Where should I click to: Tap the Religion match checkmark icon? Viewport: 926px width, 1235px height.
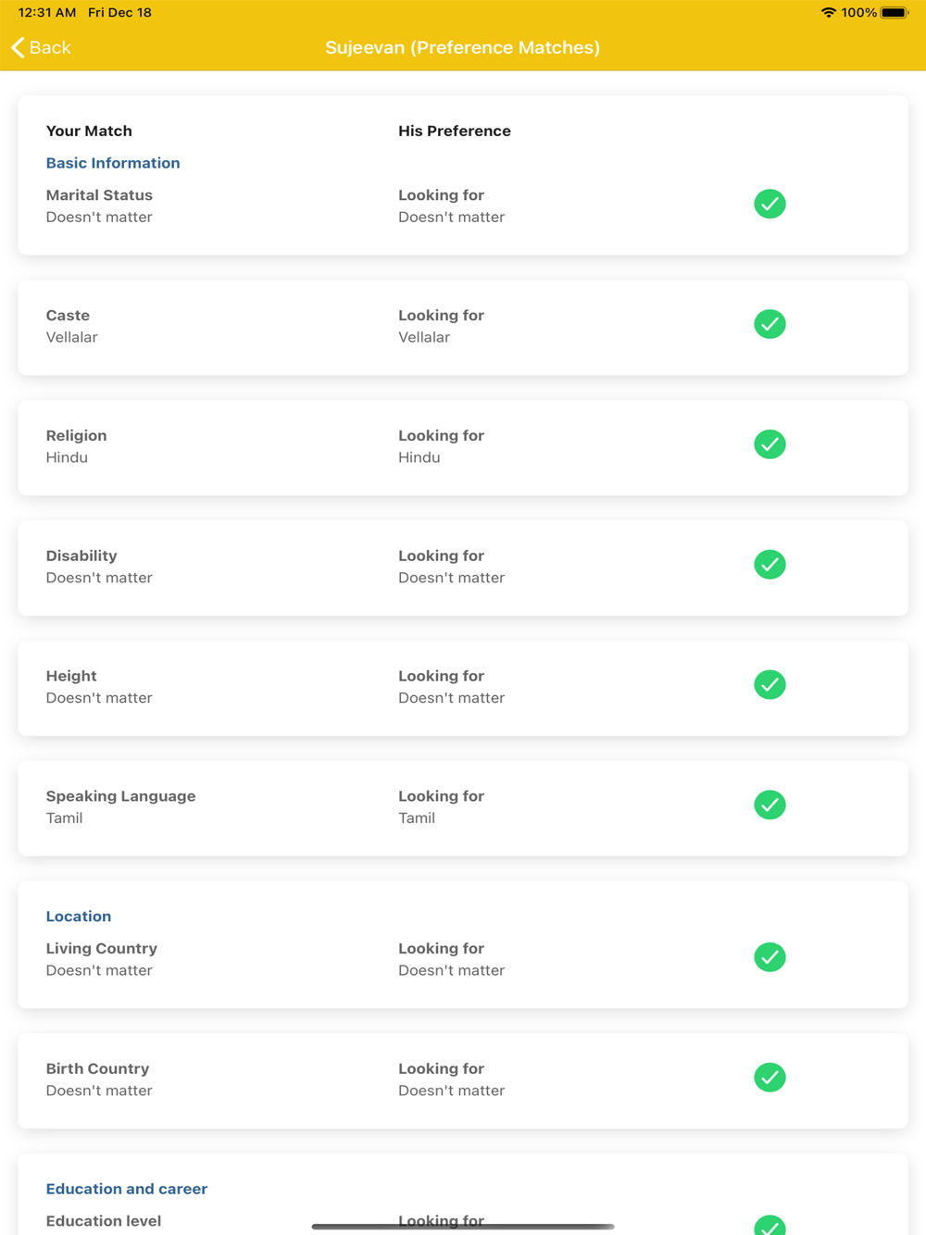click(770, 444)
